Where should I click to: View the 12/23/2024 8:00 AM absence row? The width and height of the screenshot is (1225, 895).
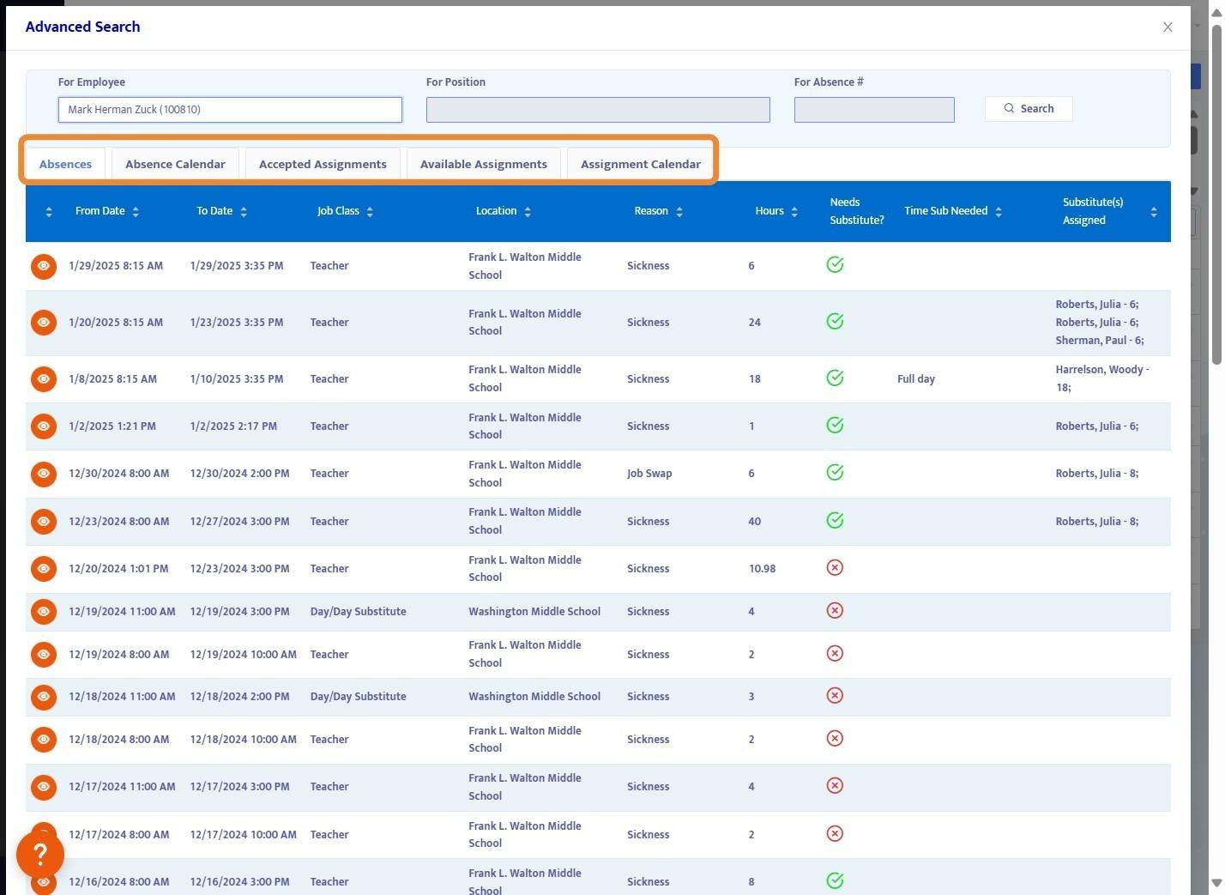[44, 522]
